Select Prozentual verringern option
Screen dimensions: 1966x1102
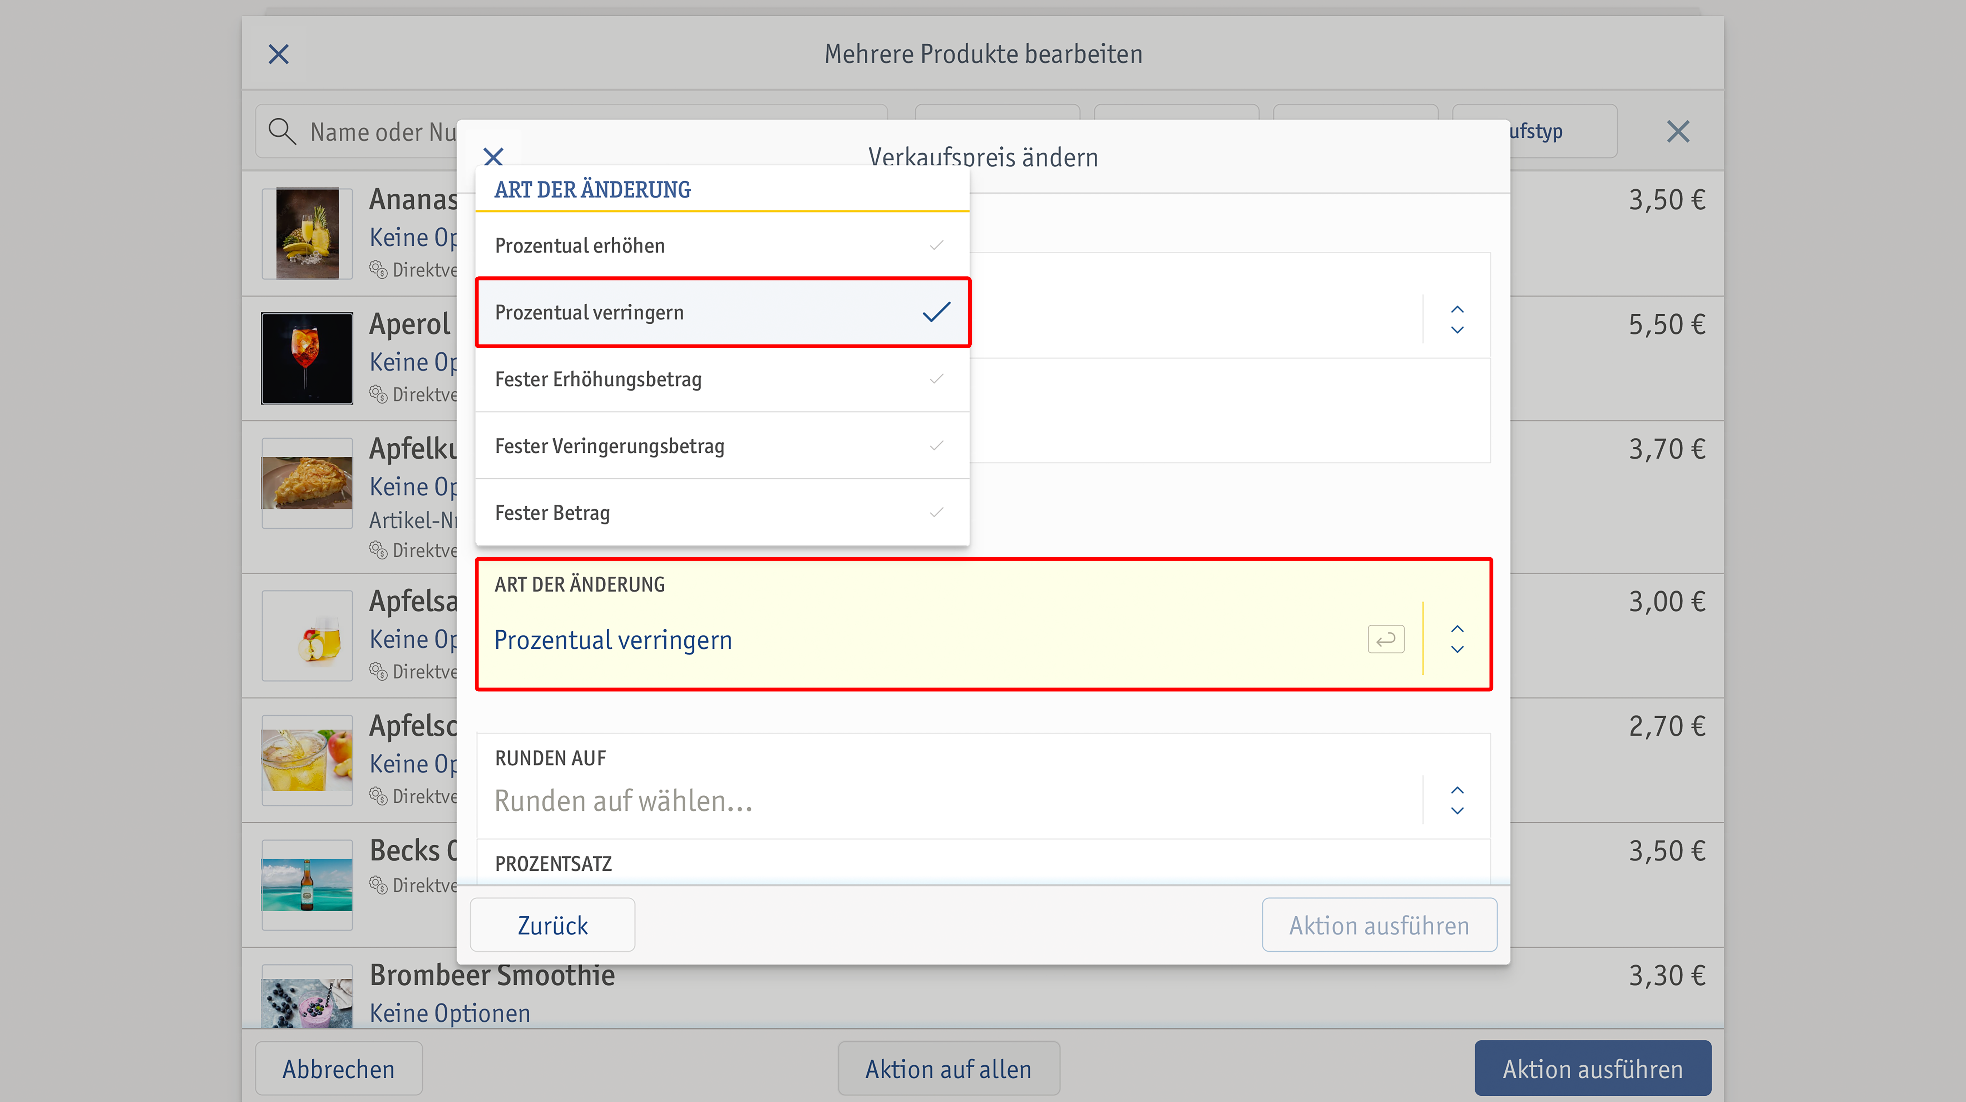(722, 312)
